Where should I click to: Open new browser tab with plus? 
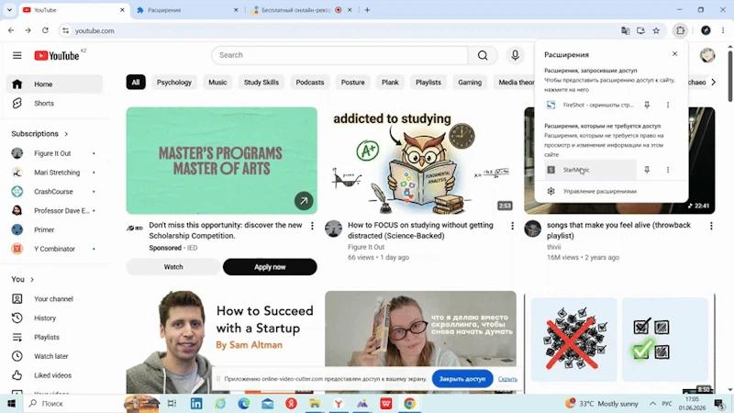coord(367,10)
